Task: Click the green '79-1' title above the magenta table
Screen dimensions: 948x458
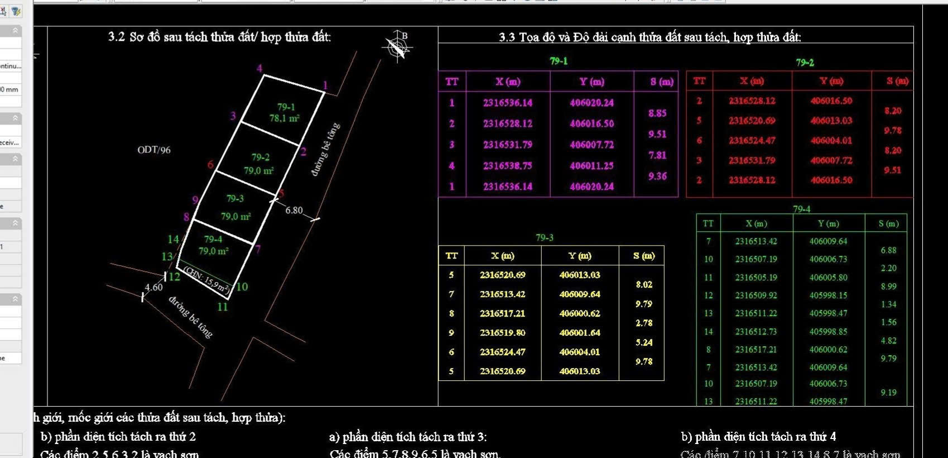Action: tap(559, 61)
